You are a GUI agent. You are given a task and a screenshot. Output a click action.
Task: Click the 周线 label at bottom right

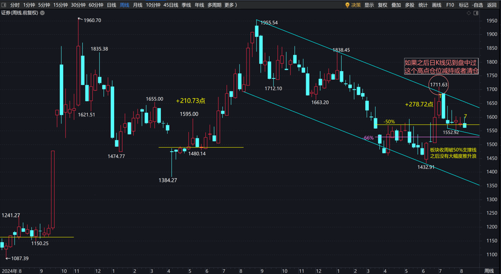(x=489, y=271)
